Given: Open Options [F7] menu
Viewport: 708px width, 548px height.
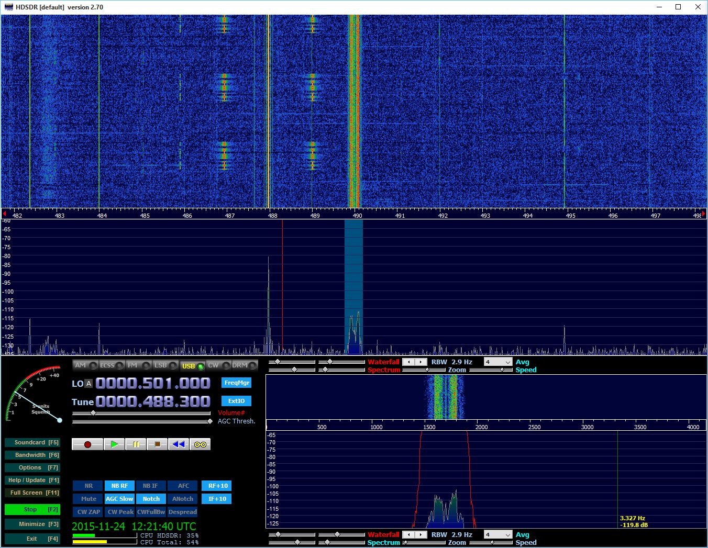Looking at the screenshot, I should coord(32,467).
